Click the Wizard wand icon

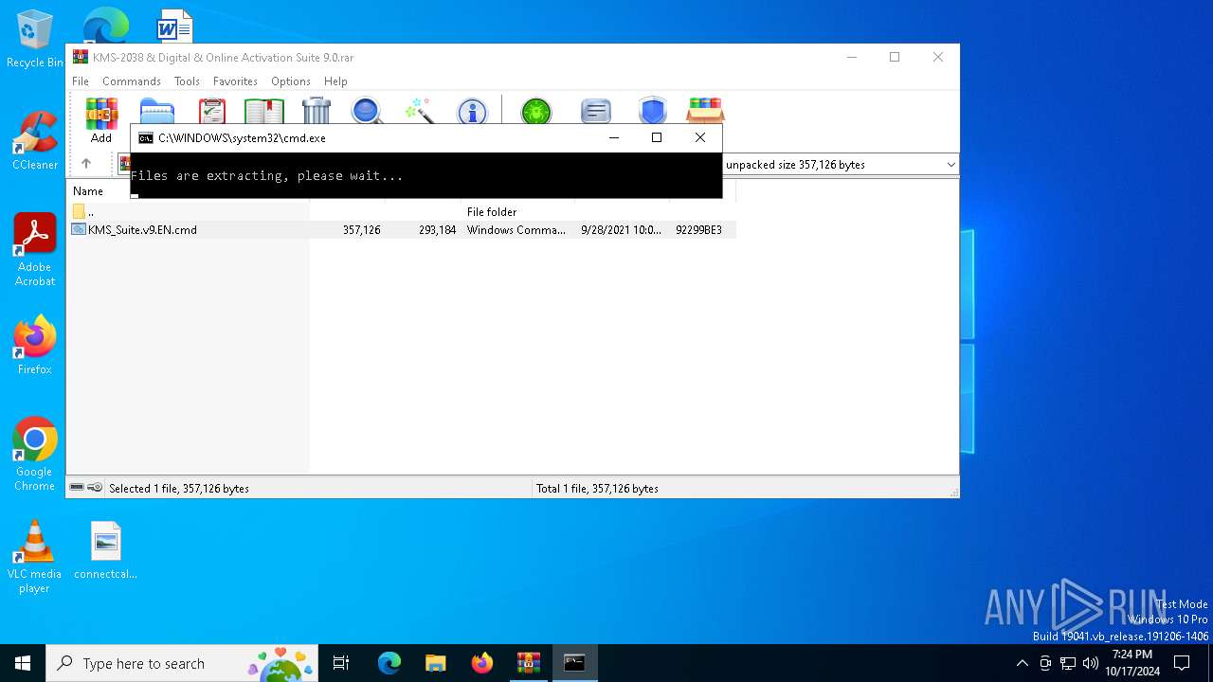[x=419, y=111]
